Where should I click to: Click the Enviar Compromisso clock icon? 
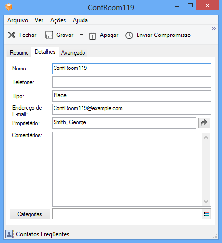point(129,35)
